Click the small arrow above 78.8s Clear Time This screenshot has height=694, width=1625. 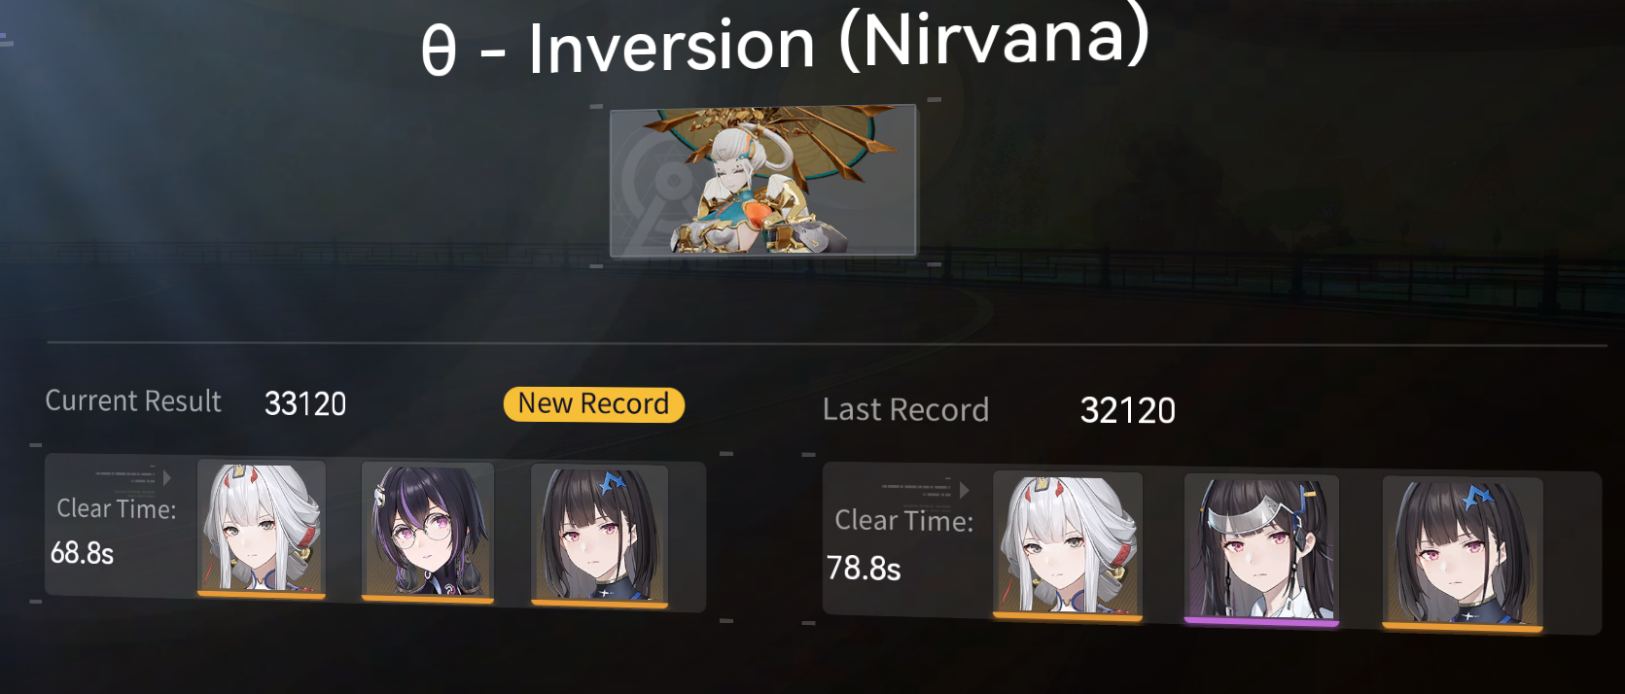click(x=965, y=490)
